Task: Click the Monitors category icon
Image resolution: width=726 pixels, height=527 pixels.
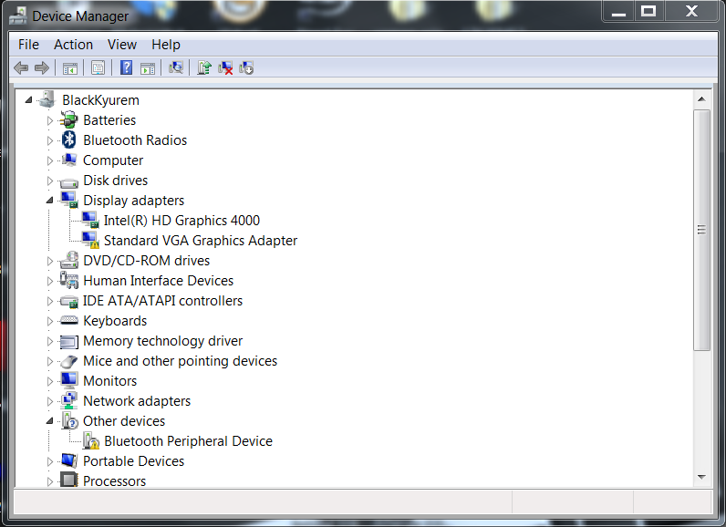Action: (x=69, y=381)
